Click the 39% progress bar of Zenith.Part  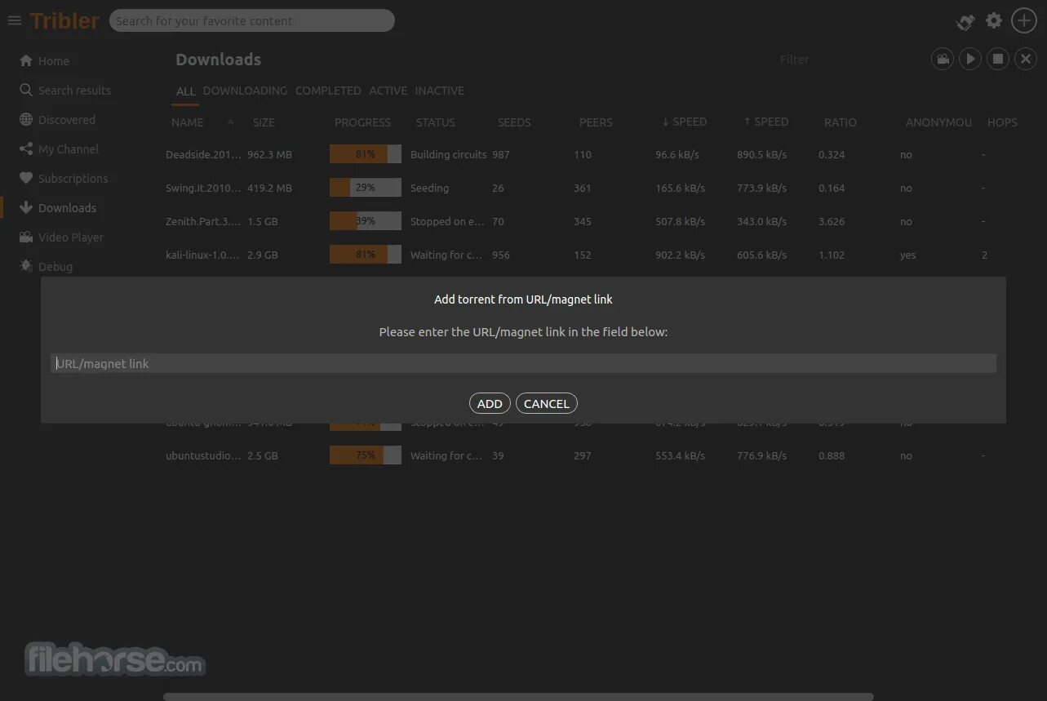[366, 221]
